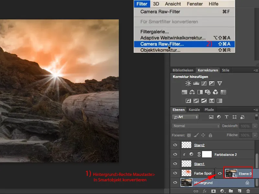259x194 pixels.
Task: Filter layers by text type icon
Action: point(226,117)
